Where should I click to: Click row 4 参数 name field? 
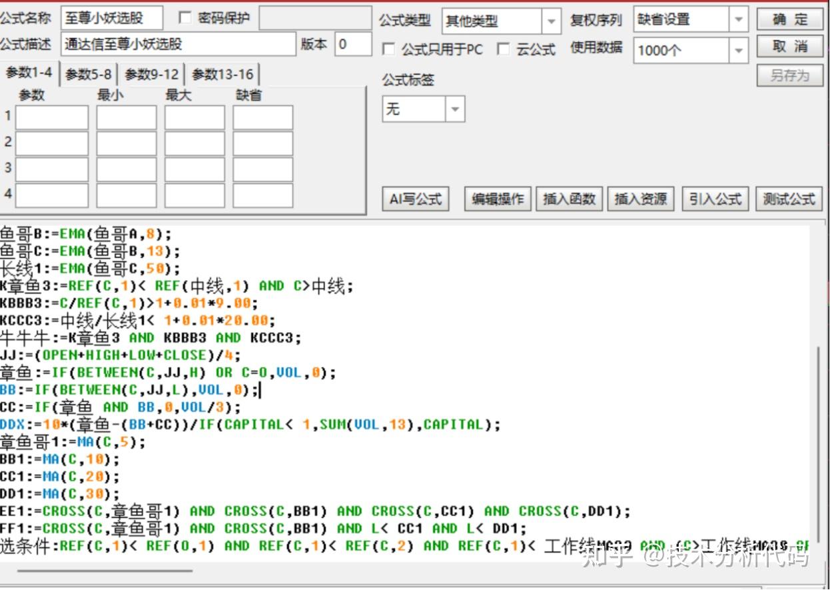click(52, 195)
